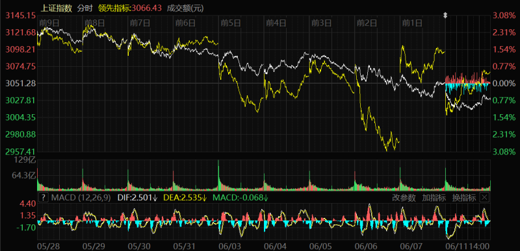Click the 05/30 date label

[x=138, y=246]
